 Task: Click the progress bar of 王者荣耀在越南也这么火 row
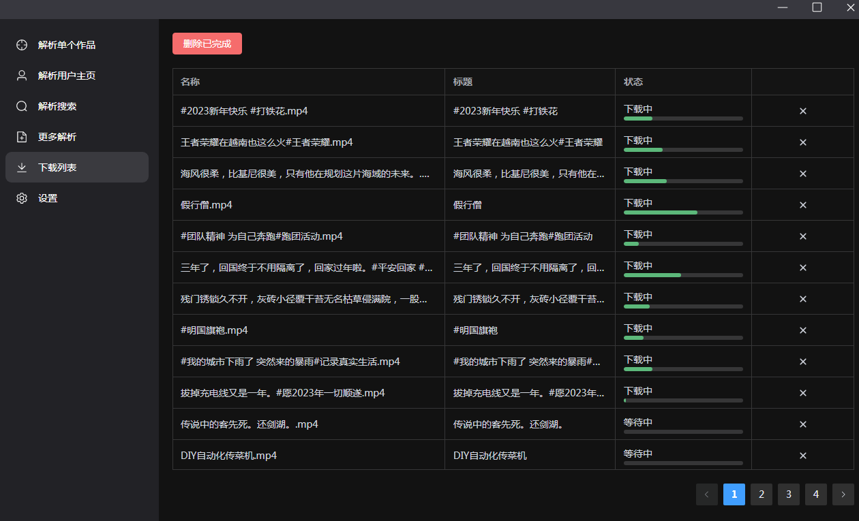coord(683,150)
